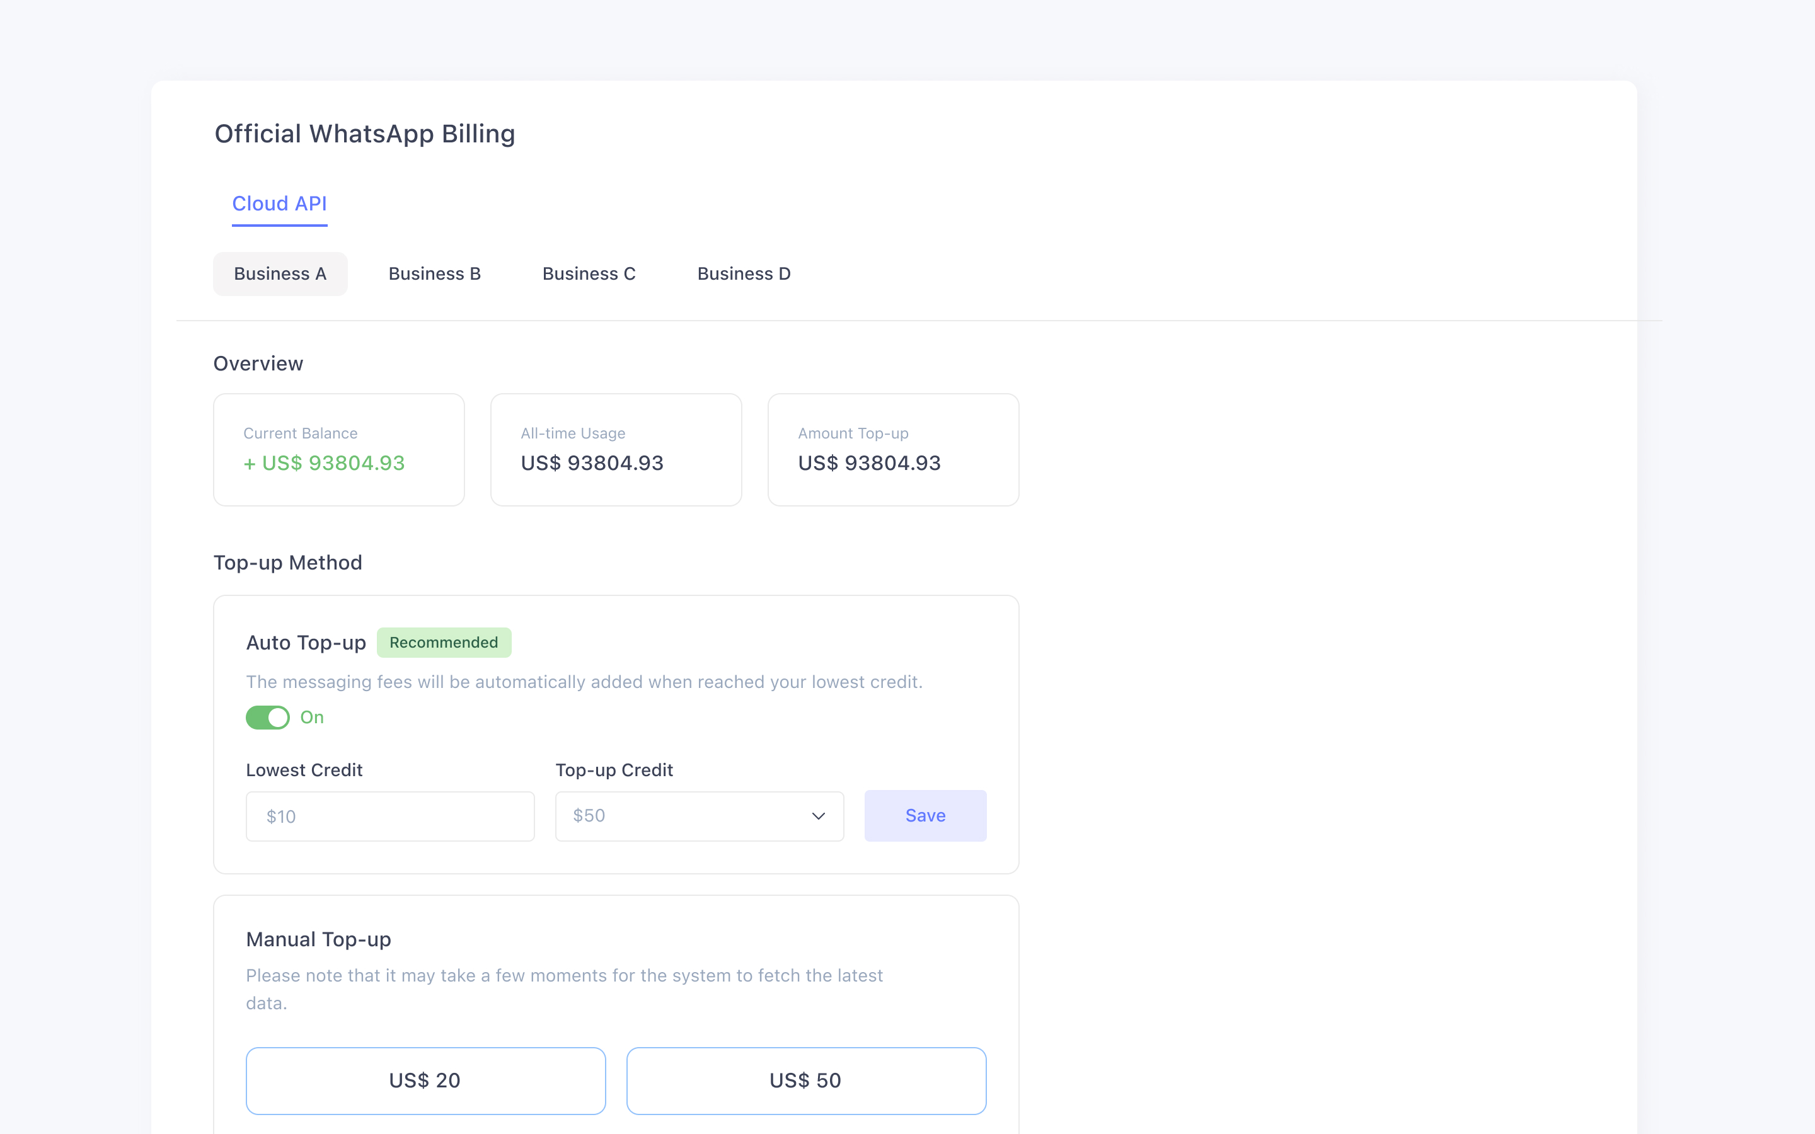Click the Save button
1815x1134 pixels.
click(925, 815)
